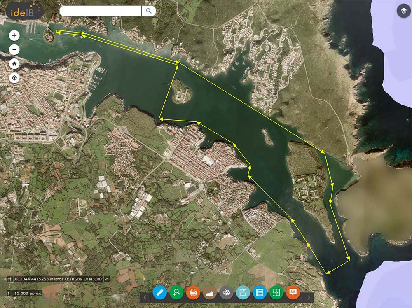The width and height of the screenshot is (412, 308).
Task: Open the labels tool with AA icon
Action: click(x=293, y=293)
